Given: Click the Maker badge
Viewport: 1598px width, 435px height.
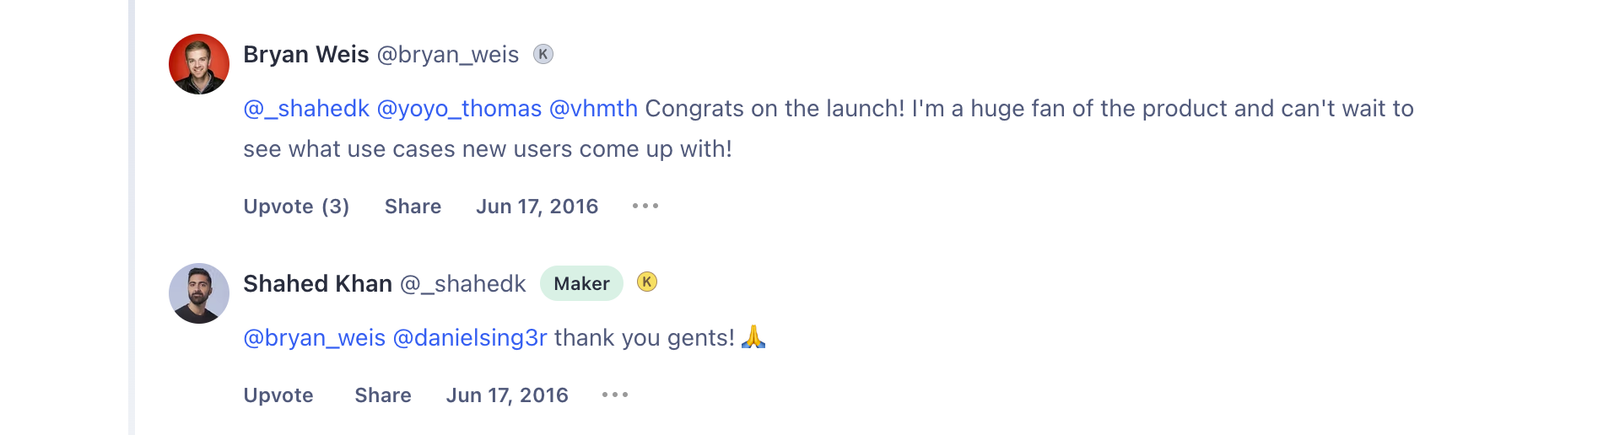Looking at the screenshot, I should [581, 284].
